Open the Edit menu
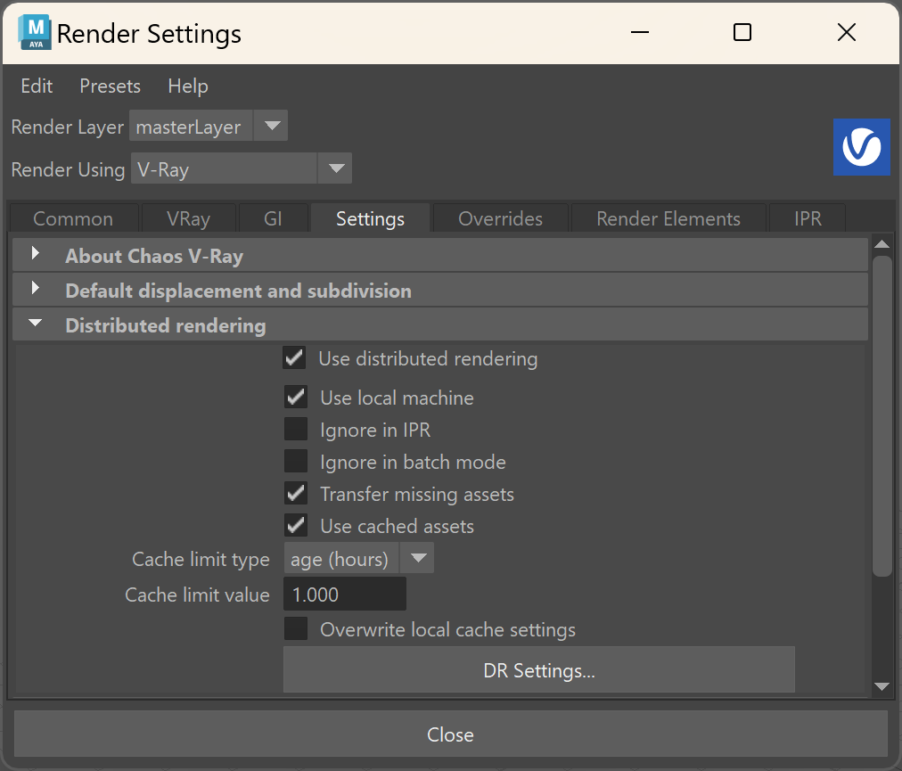902x771 pixels. click(37, 86)
